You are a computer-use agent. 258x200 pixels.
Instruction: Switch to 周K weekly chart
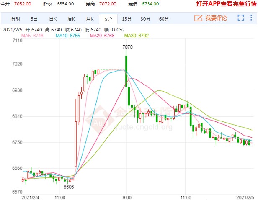[x=71, y=19]
